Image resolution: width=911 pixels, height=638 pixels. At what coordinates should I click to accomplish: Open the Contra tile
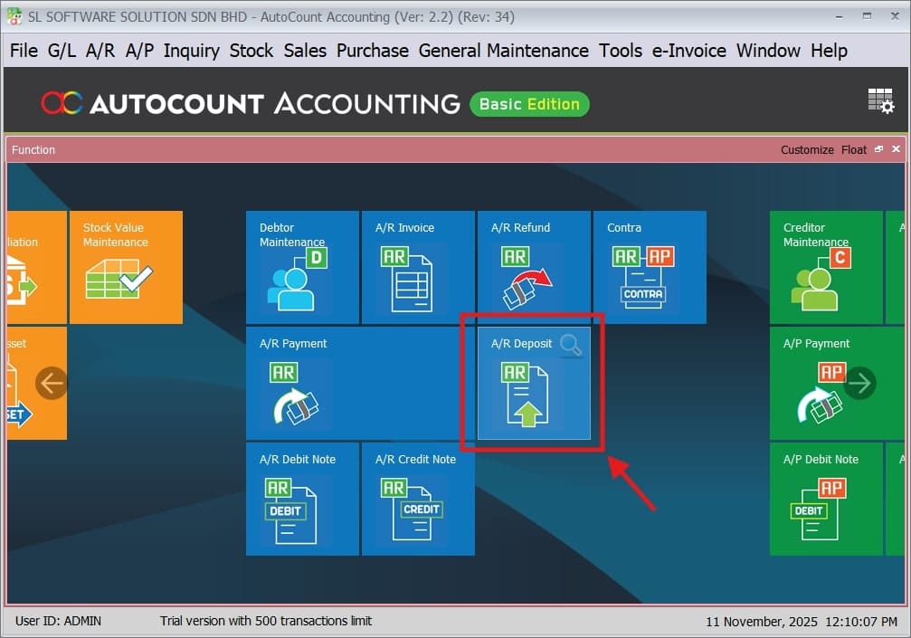(x=649, y=267)
